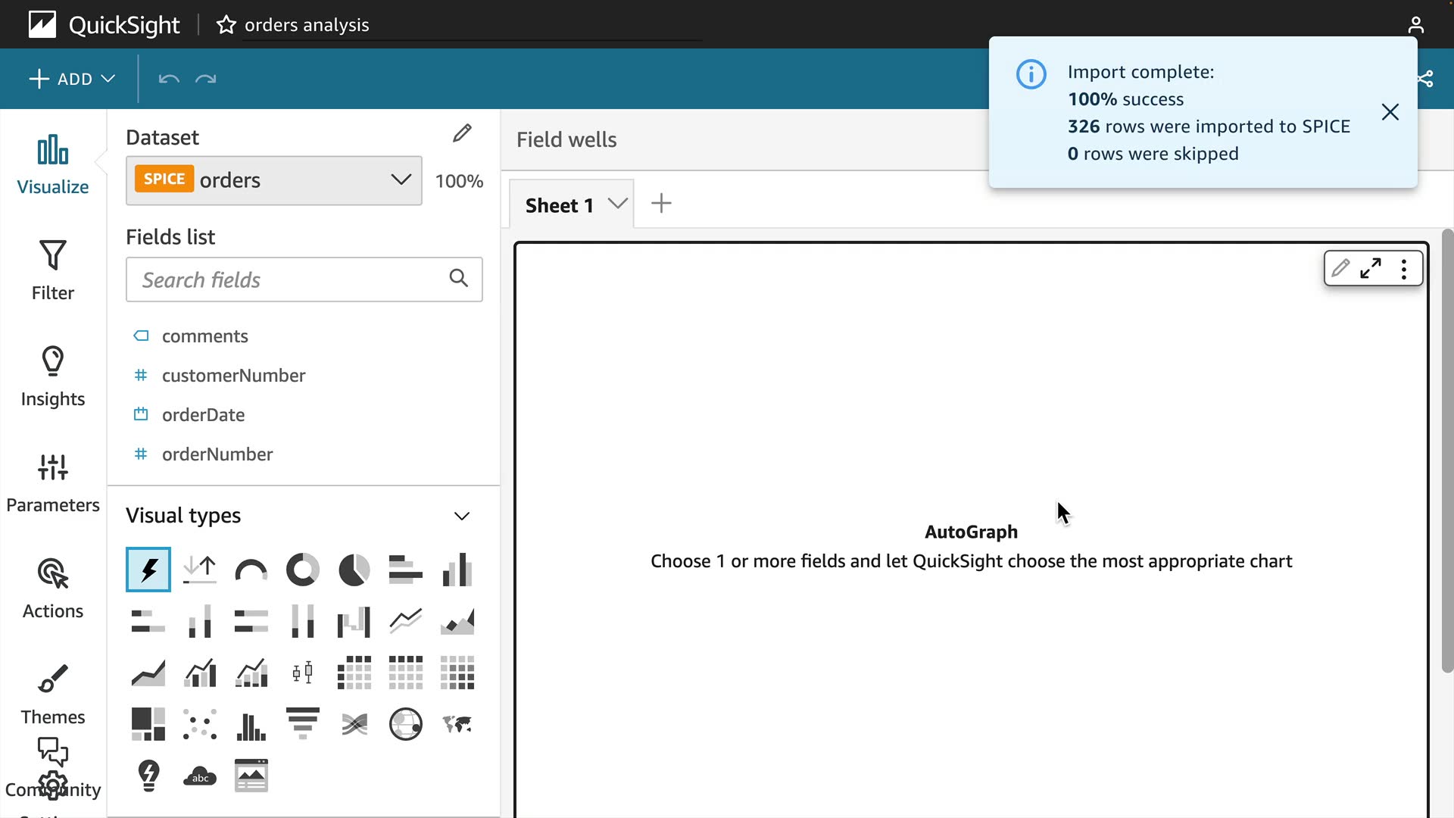Choose the word cloud visual type
The image size is (1454, 818).
[200, 776]
